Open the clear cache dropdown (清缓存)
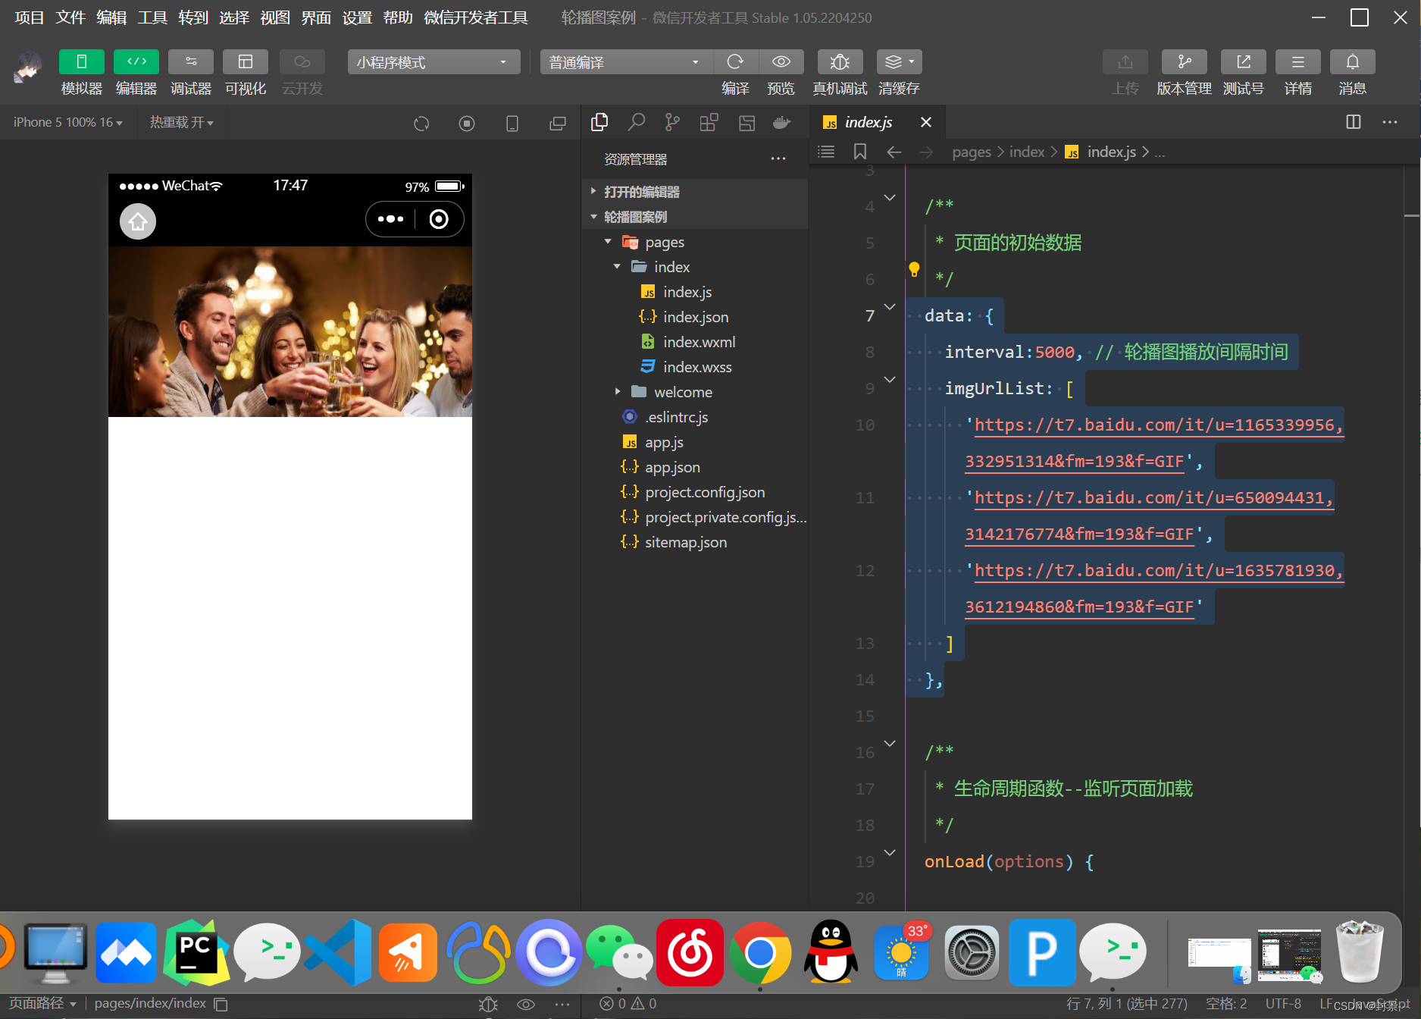 (x=900, y=62)
